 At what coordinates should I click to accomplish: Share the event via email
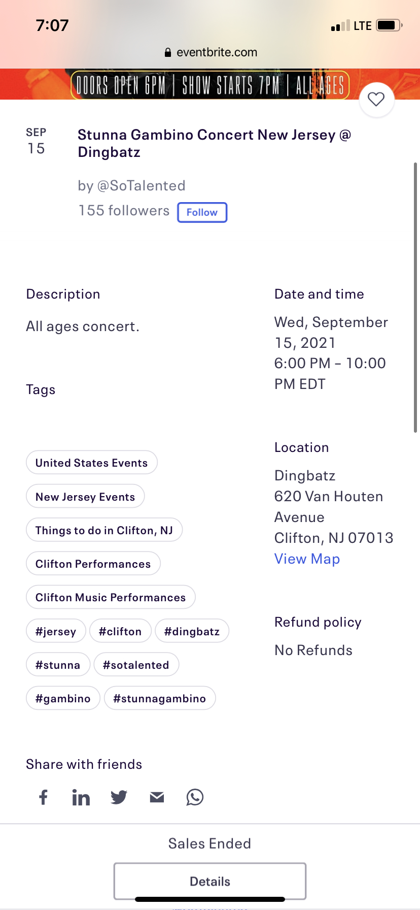click(156, 797)
